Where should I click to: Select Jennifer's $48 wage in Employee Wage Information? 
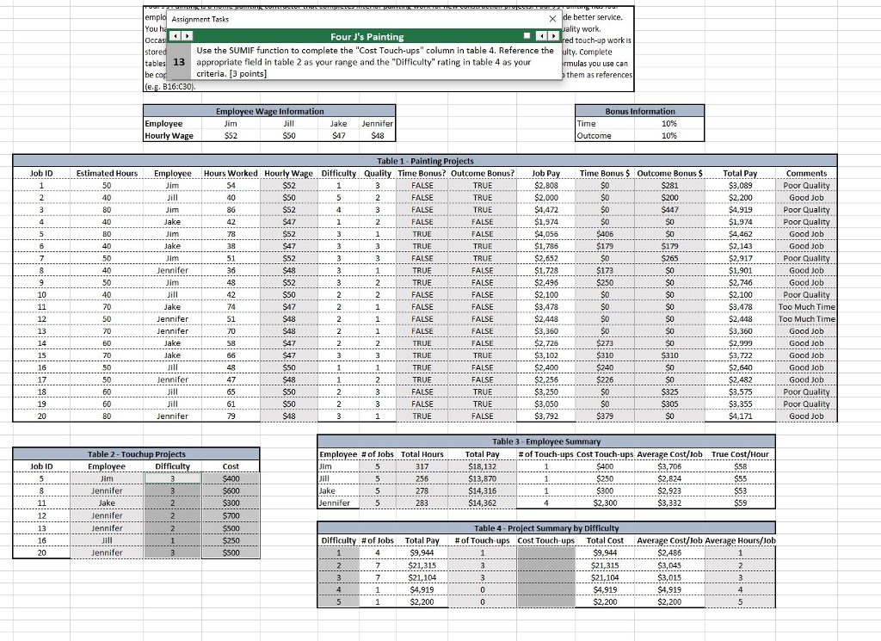coord(377,135)
